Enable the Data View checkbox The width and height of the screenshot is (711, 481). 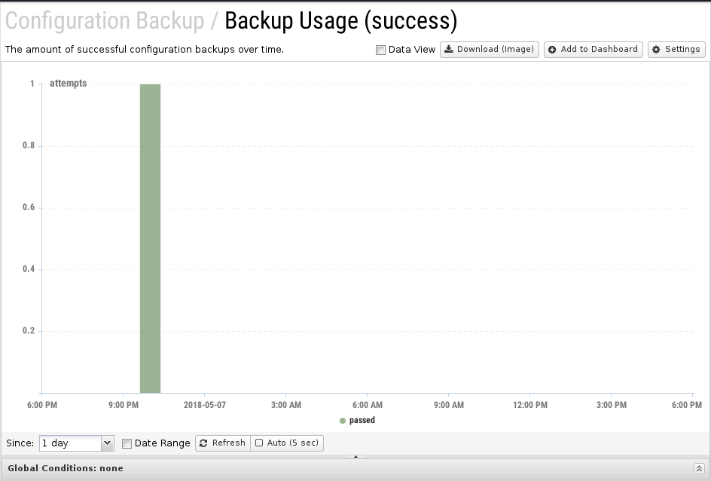(380, 50)
